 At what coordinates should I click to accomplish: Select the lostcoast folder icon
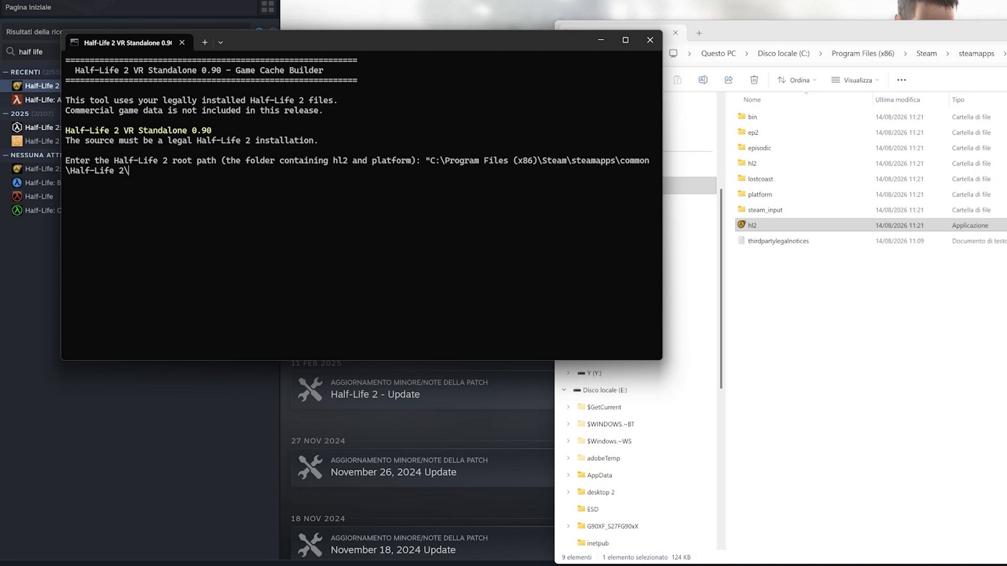[x=741, y=178]
